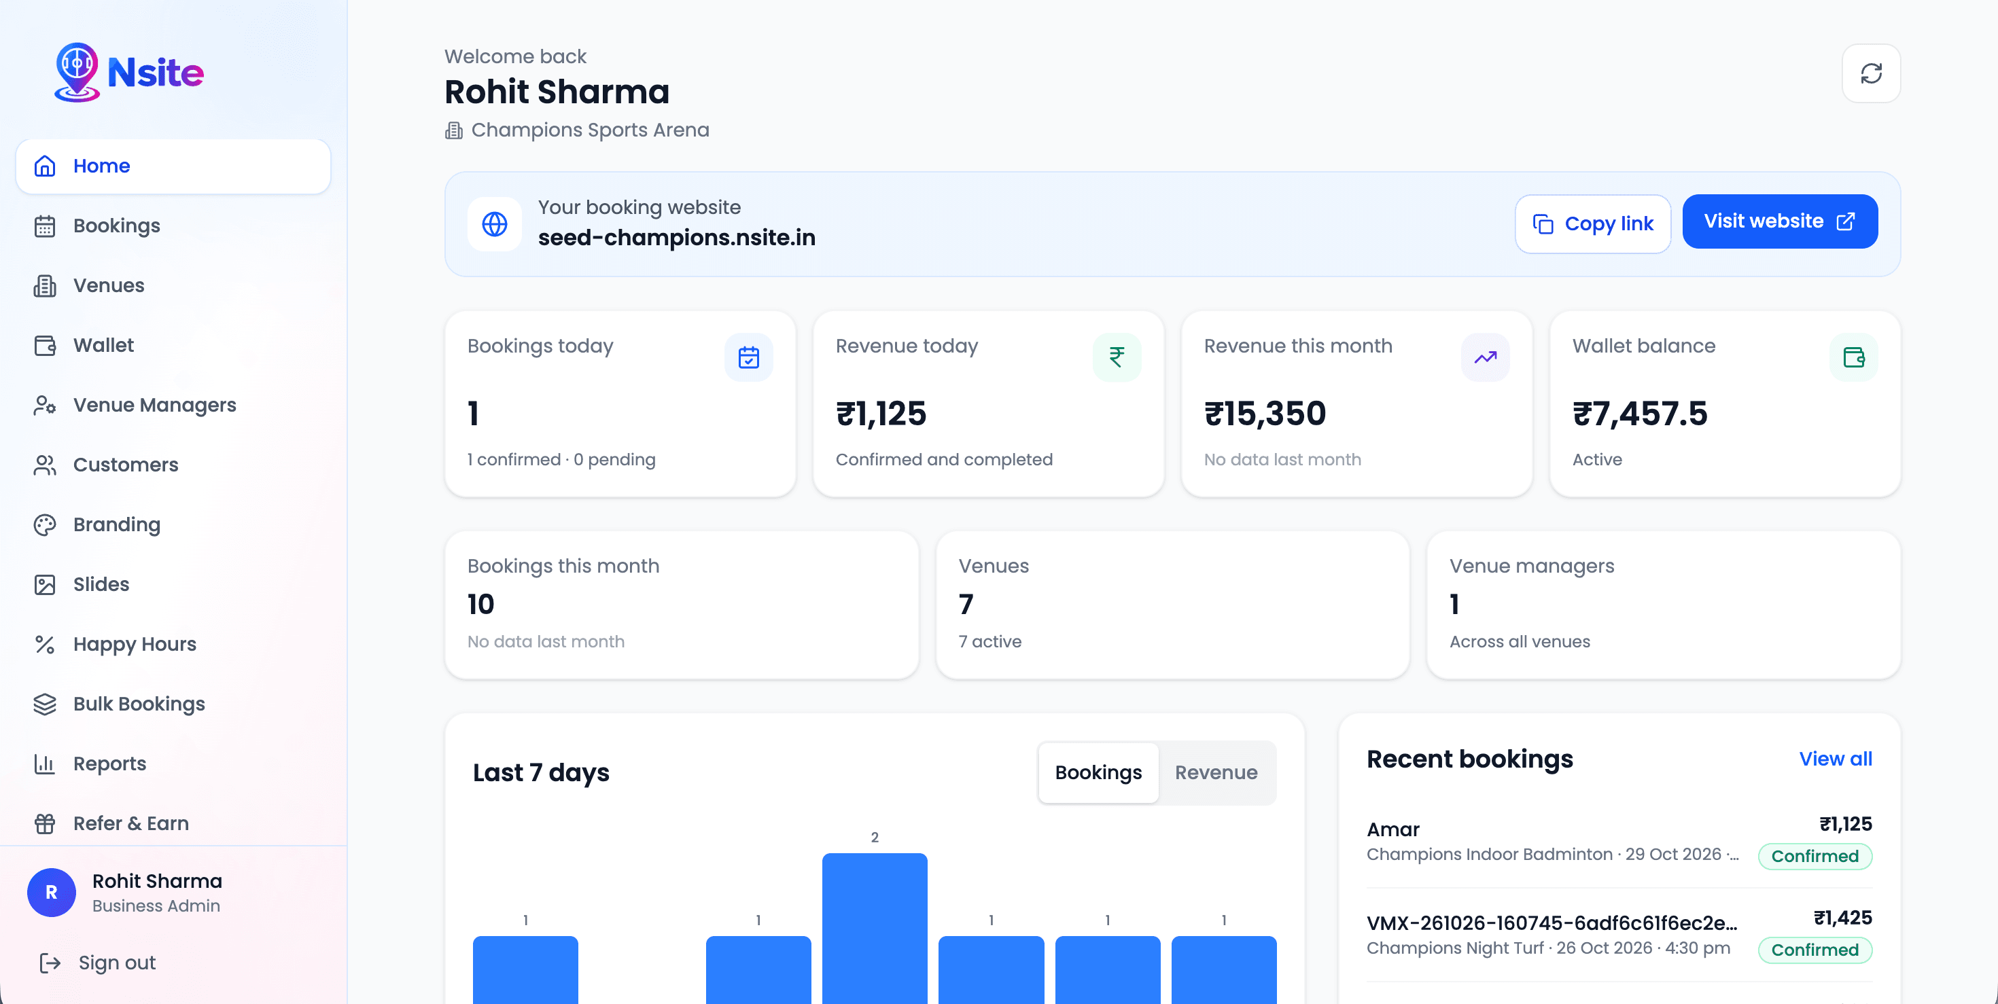Click the calendar-check icon on Bookings today card
Screen dimensions: 1998x1004
coord(748,357)
